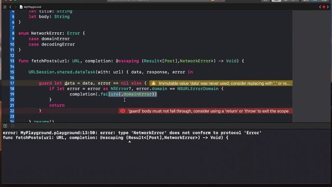
Task: Click the stop playground square button
Action: click(x=12, y=126)
